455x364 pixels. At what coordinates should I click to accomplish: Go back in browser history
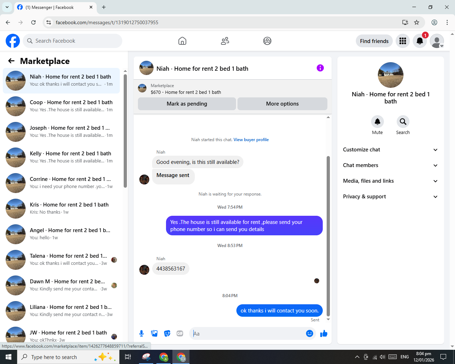click(x=8, y=22)
